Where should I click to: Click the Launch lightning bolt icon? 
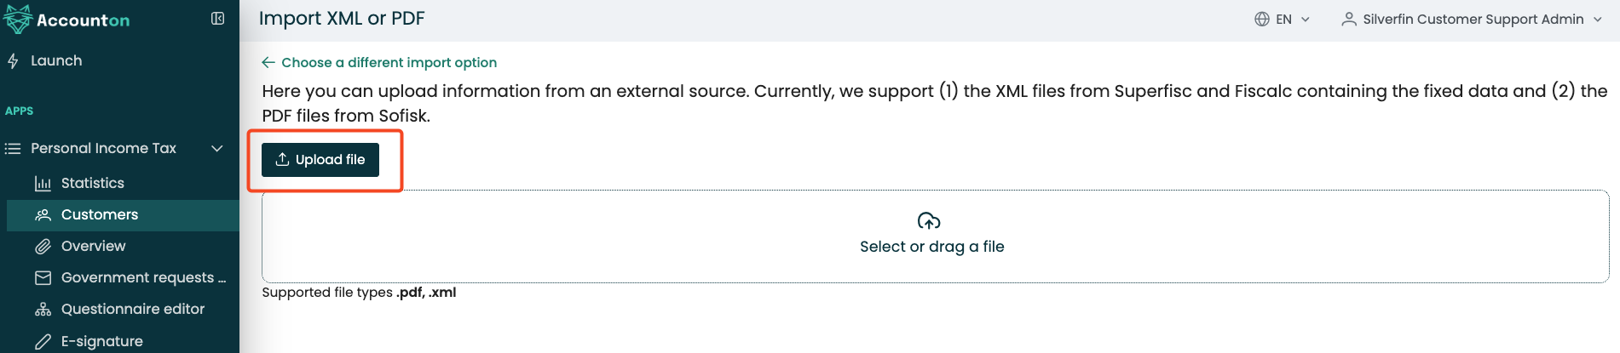[13, 61]
